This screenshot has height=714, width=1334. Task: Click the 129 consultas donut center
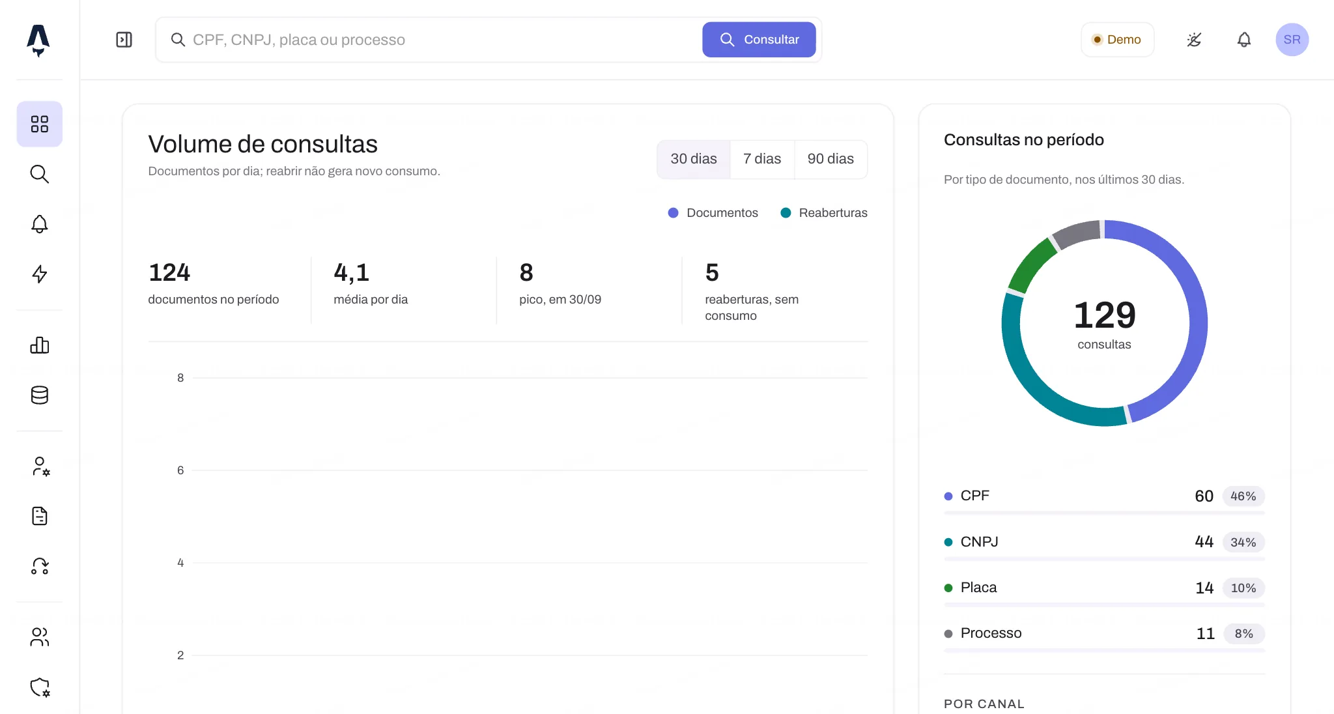point(1105,324)
